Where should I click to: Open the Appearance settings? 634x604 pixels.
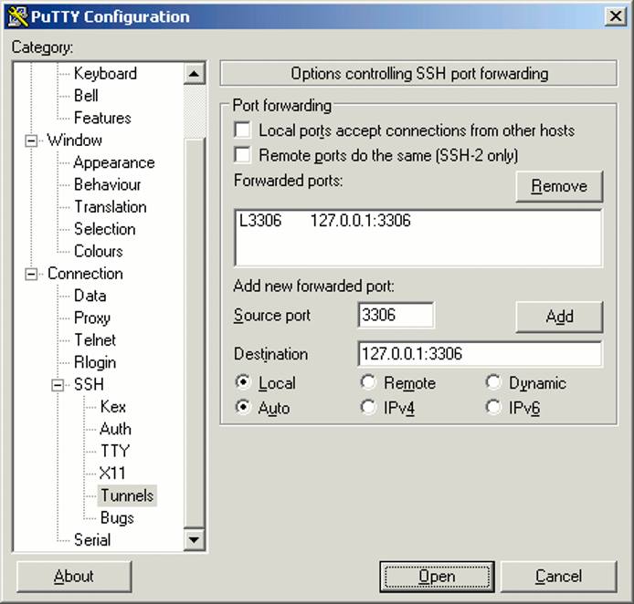pyautogui.click(x=114, y=162)
